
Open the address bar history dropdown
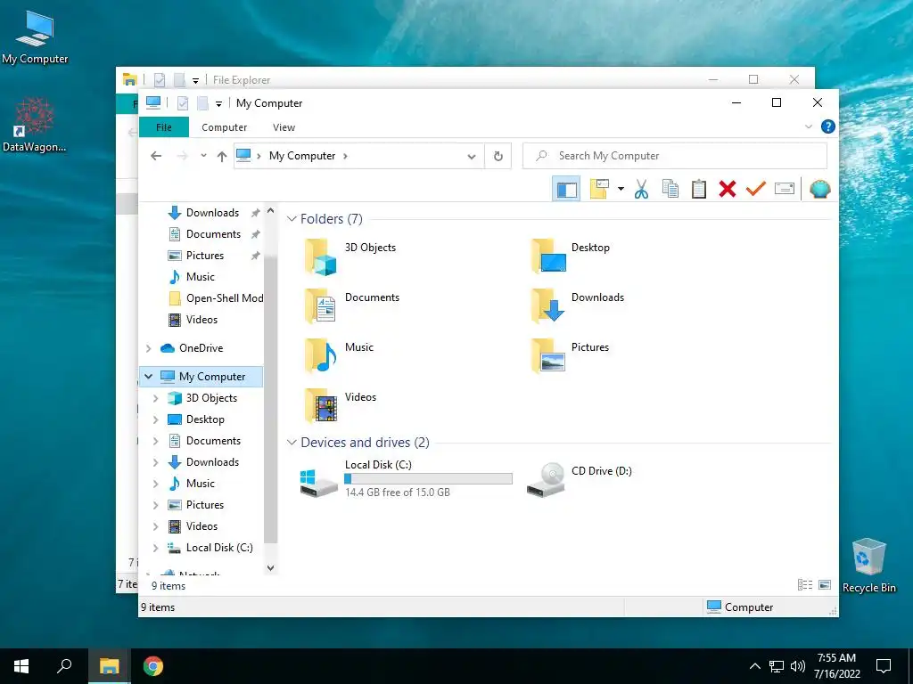click(472, 157)
